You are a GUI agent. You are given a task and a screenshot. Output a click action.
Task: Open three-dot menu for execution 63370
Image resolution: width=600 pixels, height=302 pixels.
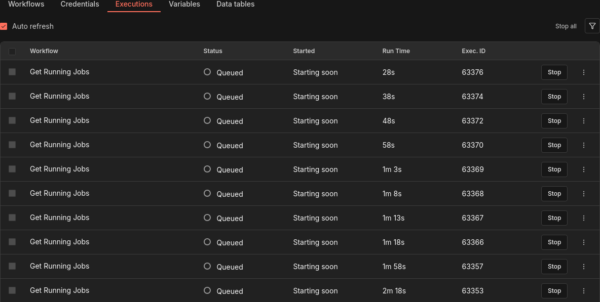tap(584, 145)
